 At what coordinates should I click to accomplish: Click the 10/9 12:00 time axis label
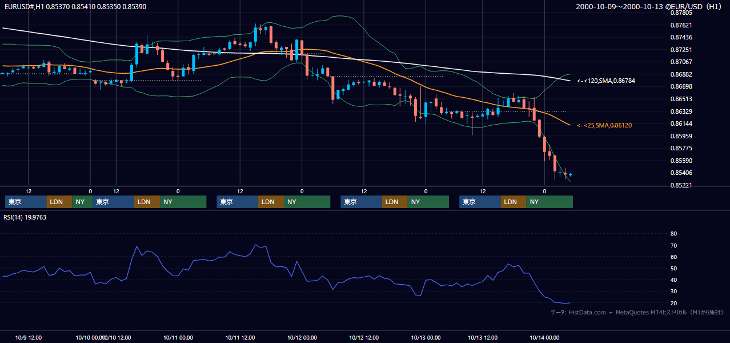coord(29,337)
